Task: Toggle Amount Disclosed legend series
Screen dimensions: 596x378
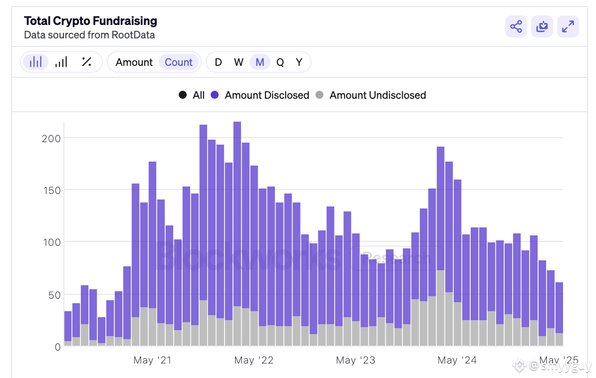Action: [x=260, y=95]
